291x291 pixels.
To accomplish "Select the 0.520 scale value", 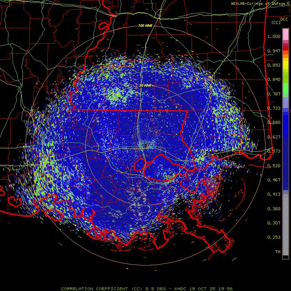I will (x=274, y=166).
